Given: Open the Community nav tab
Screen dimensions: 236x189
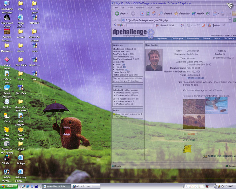Looking at the screenshot, I should tap(193, 38).
